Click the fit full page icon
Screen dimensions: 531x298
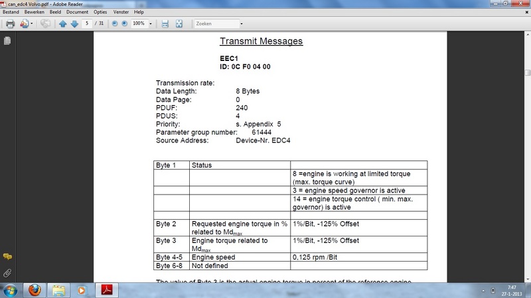point(179,23)
